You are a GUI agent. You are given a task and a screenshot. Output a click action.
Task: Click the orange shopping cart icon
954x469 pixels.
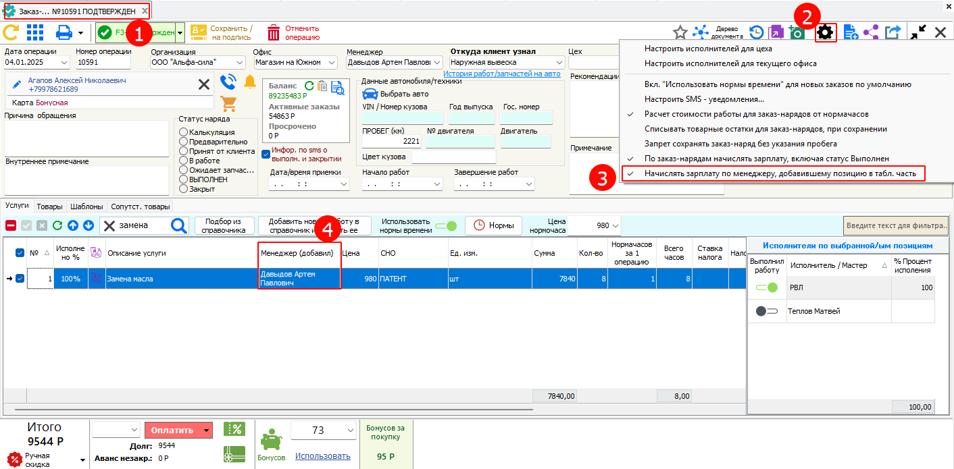(229, 103)
